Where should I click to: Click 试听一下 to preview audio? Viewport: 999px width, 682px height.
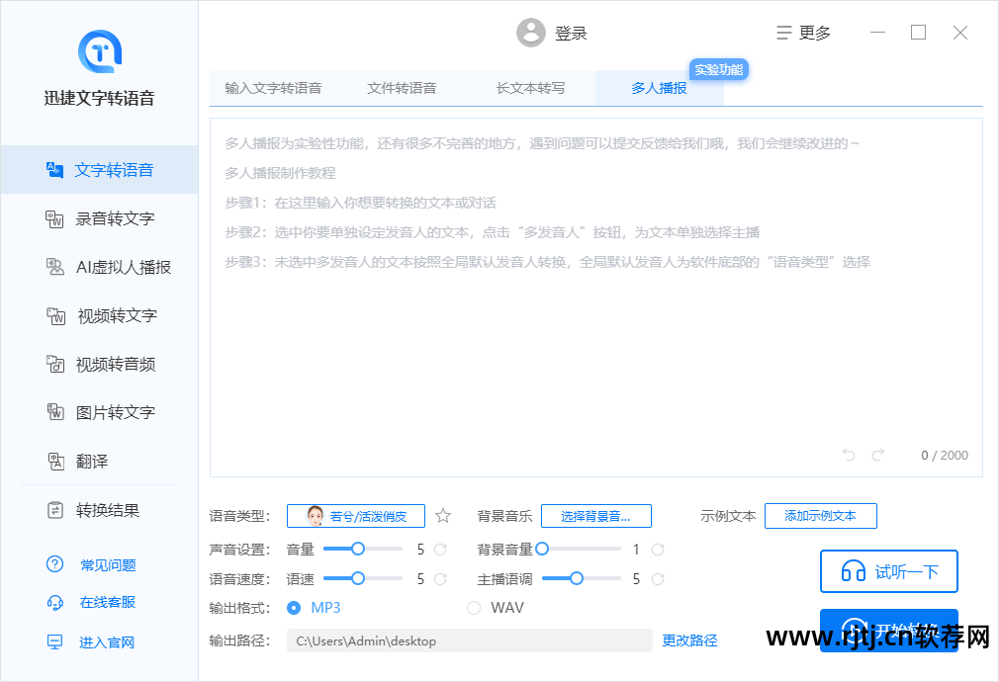[x=888, y=571]
